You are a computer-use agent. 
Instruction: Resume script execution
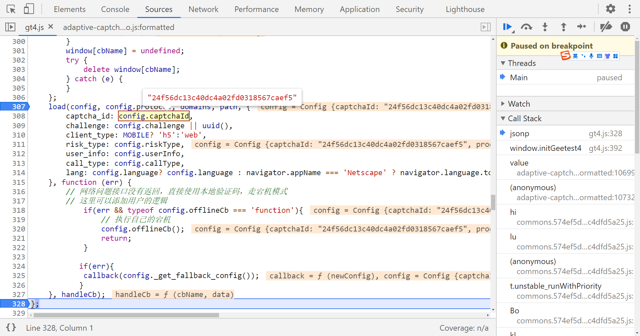(x=508, y=27)
